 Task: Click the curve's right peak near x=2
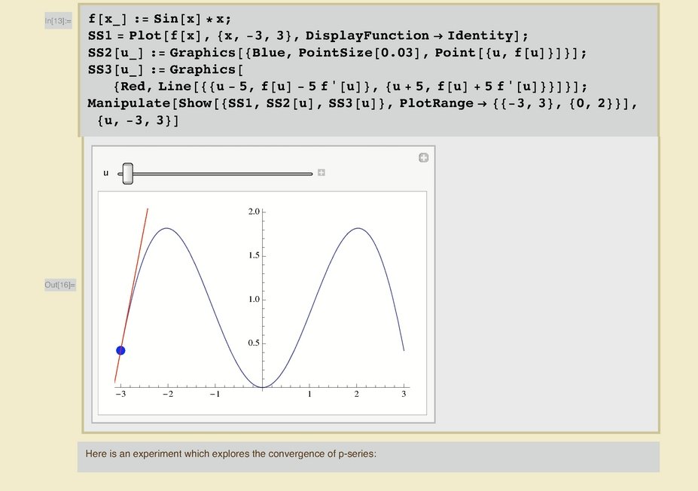[x=358, y=228]
